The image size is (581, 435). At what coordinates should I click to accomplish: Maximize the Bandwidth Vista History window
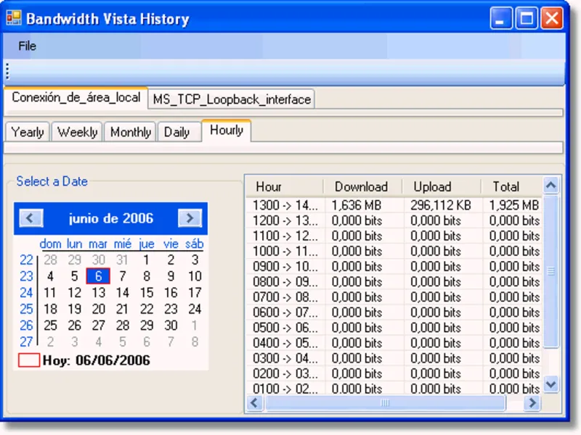[527, 17]
